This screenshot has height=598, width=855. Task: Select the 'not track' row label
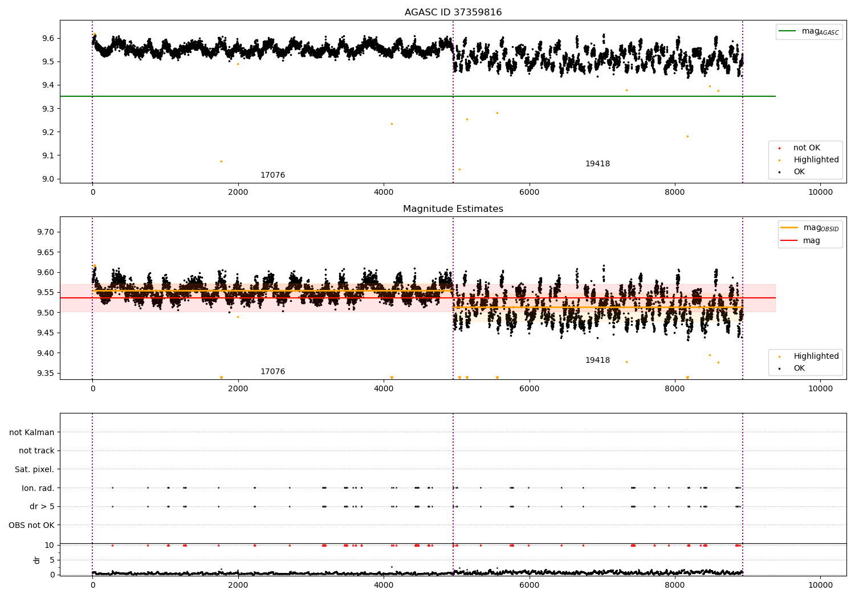point(36,450)
